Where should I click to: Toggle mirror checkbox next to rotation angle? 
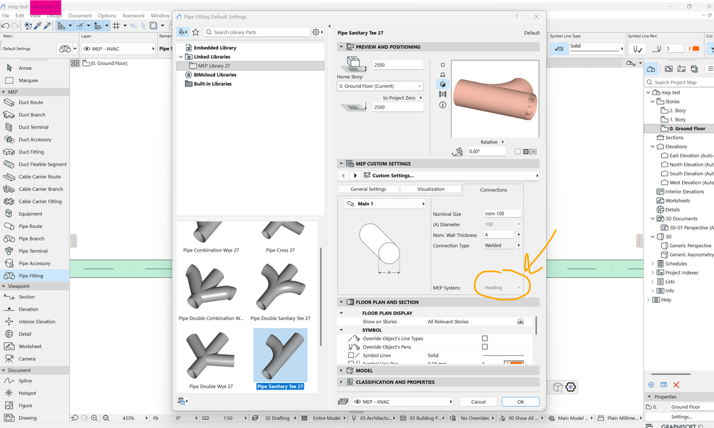(x=517, y=151)
